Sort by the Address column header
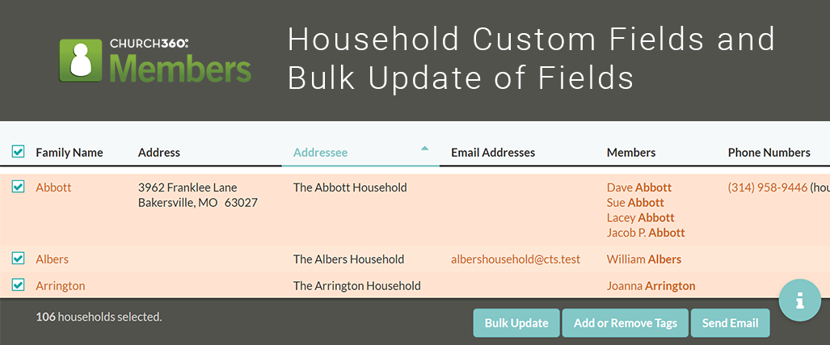The height and width of the screenshot is (345, 830). pos(158,153)
